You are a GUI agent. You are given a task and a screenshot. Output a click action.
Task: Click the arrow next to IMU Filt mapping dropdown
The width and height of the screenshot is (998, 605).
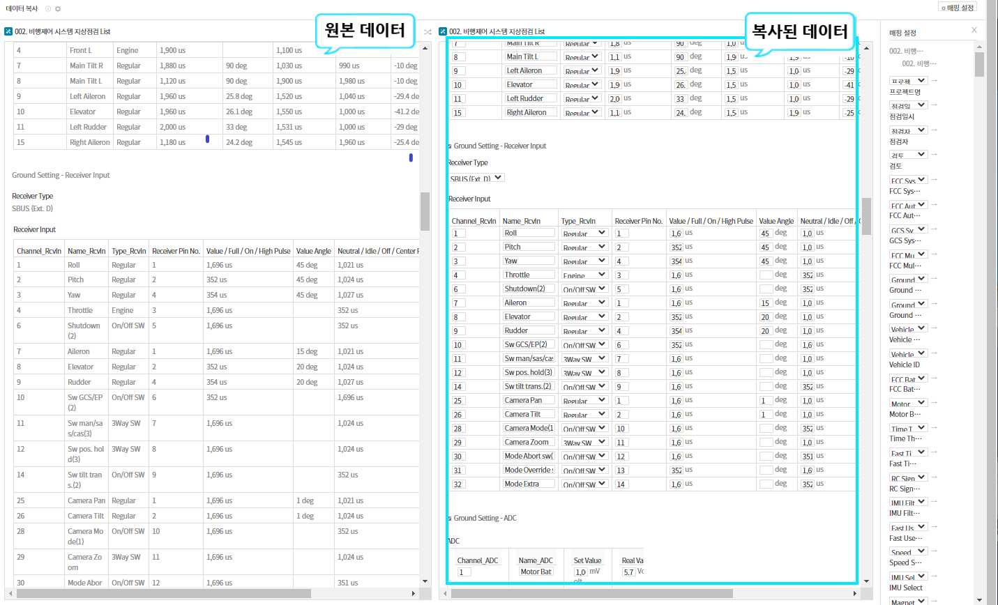click(x=934, y=502)
